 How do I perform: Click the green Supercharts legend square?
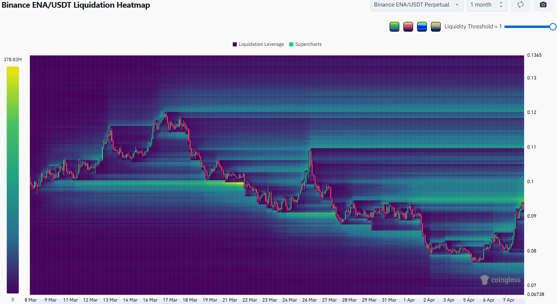tap(291, 44)
